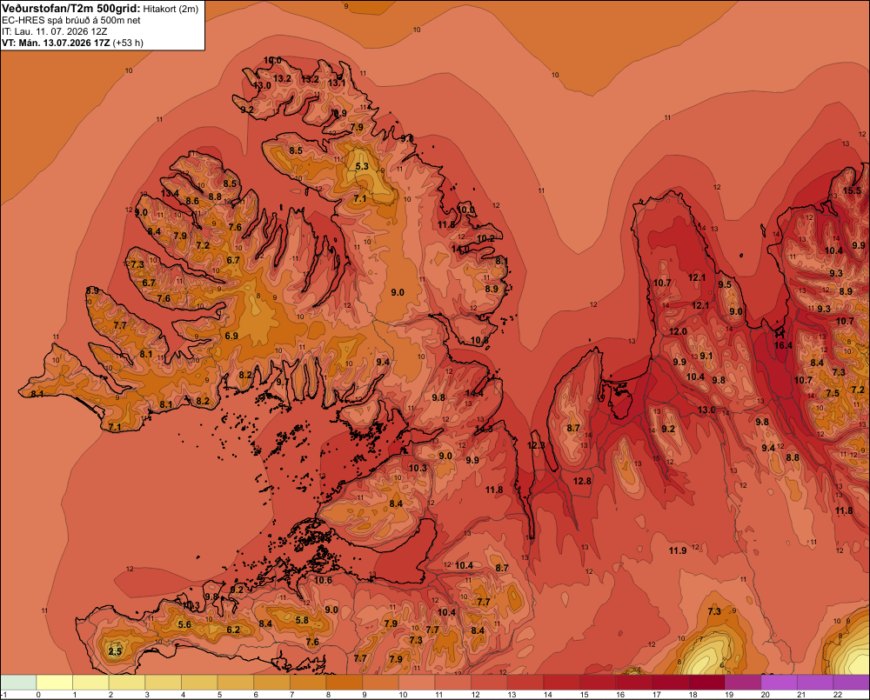
Task: Click the 16.4 temperature value label
Action: pos(783,345)
